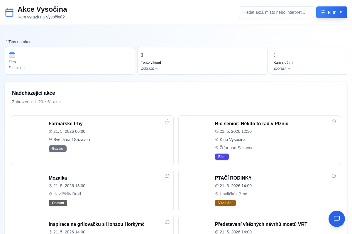Open the floating chat bubble button
Screen dimensions: 352x234
(337, 219)
